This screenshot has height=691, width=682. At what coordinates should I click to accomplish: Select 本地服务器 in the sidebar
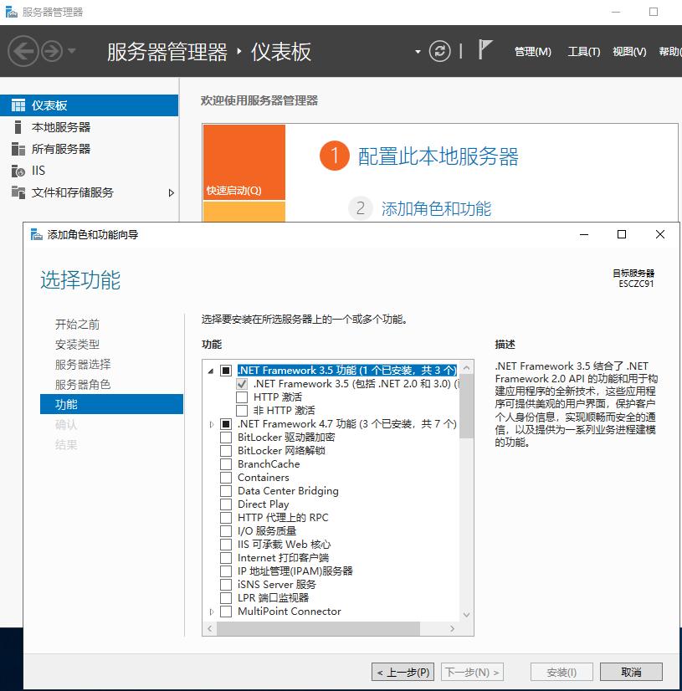(56, 128)
